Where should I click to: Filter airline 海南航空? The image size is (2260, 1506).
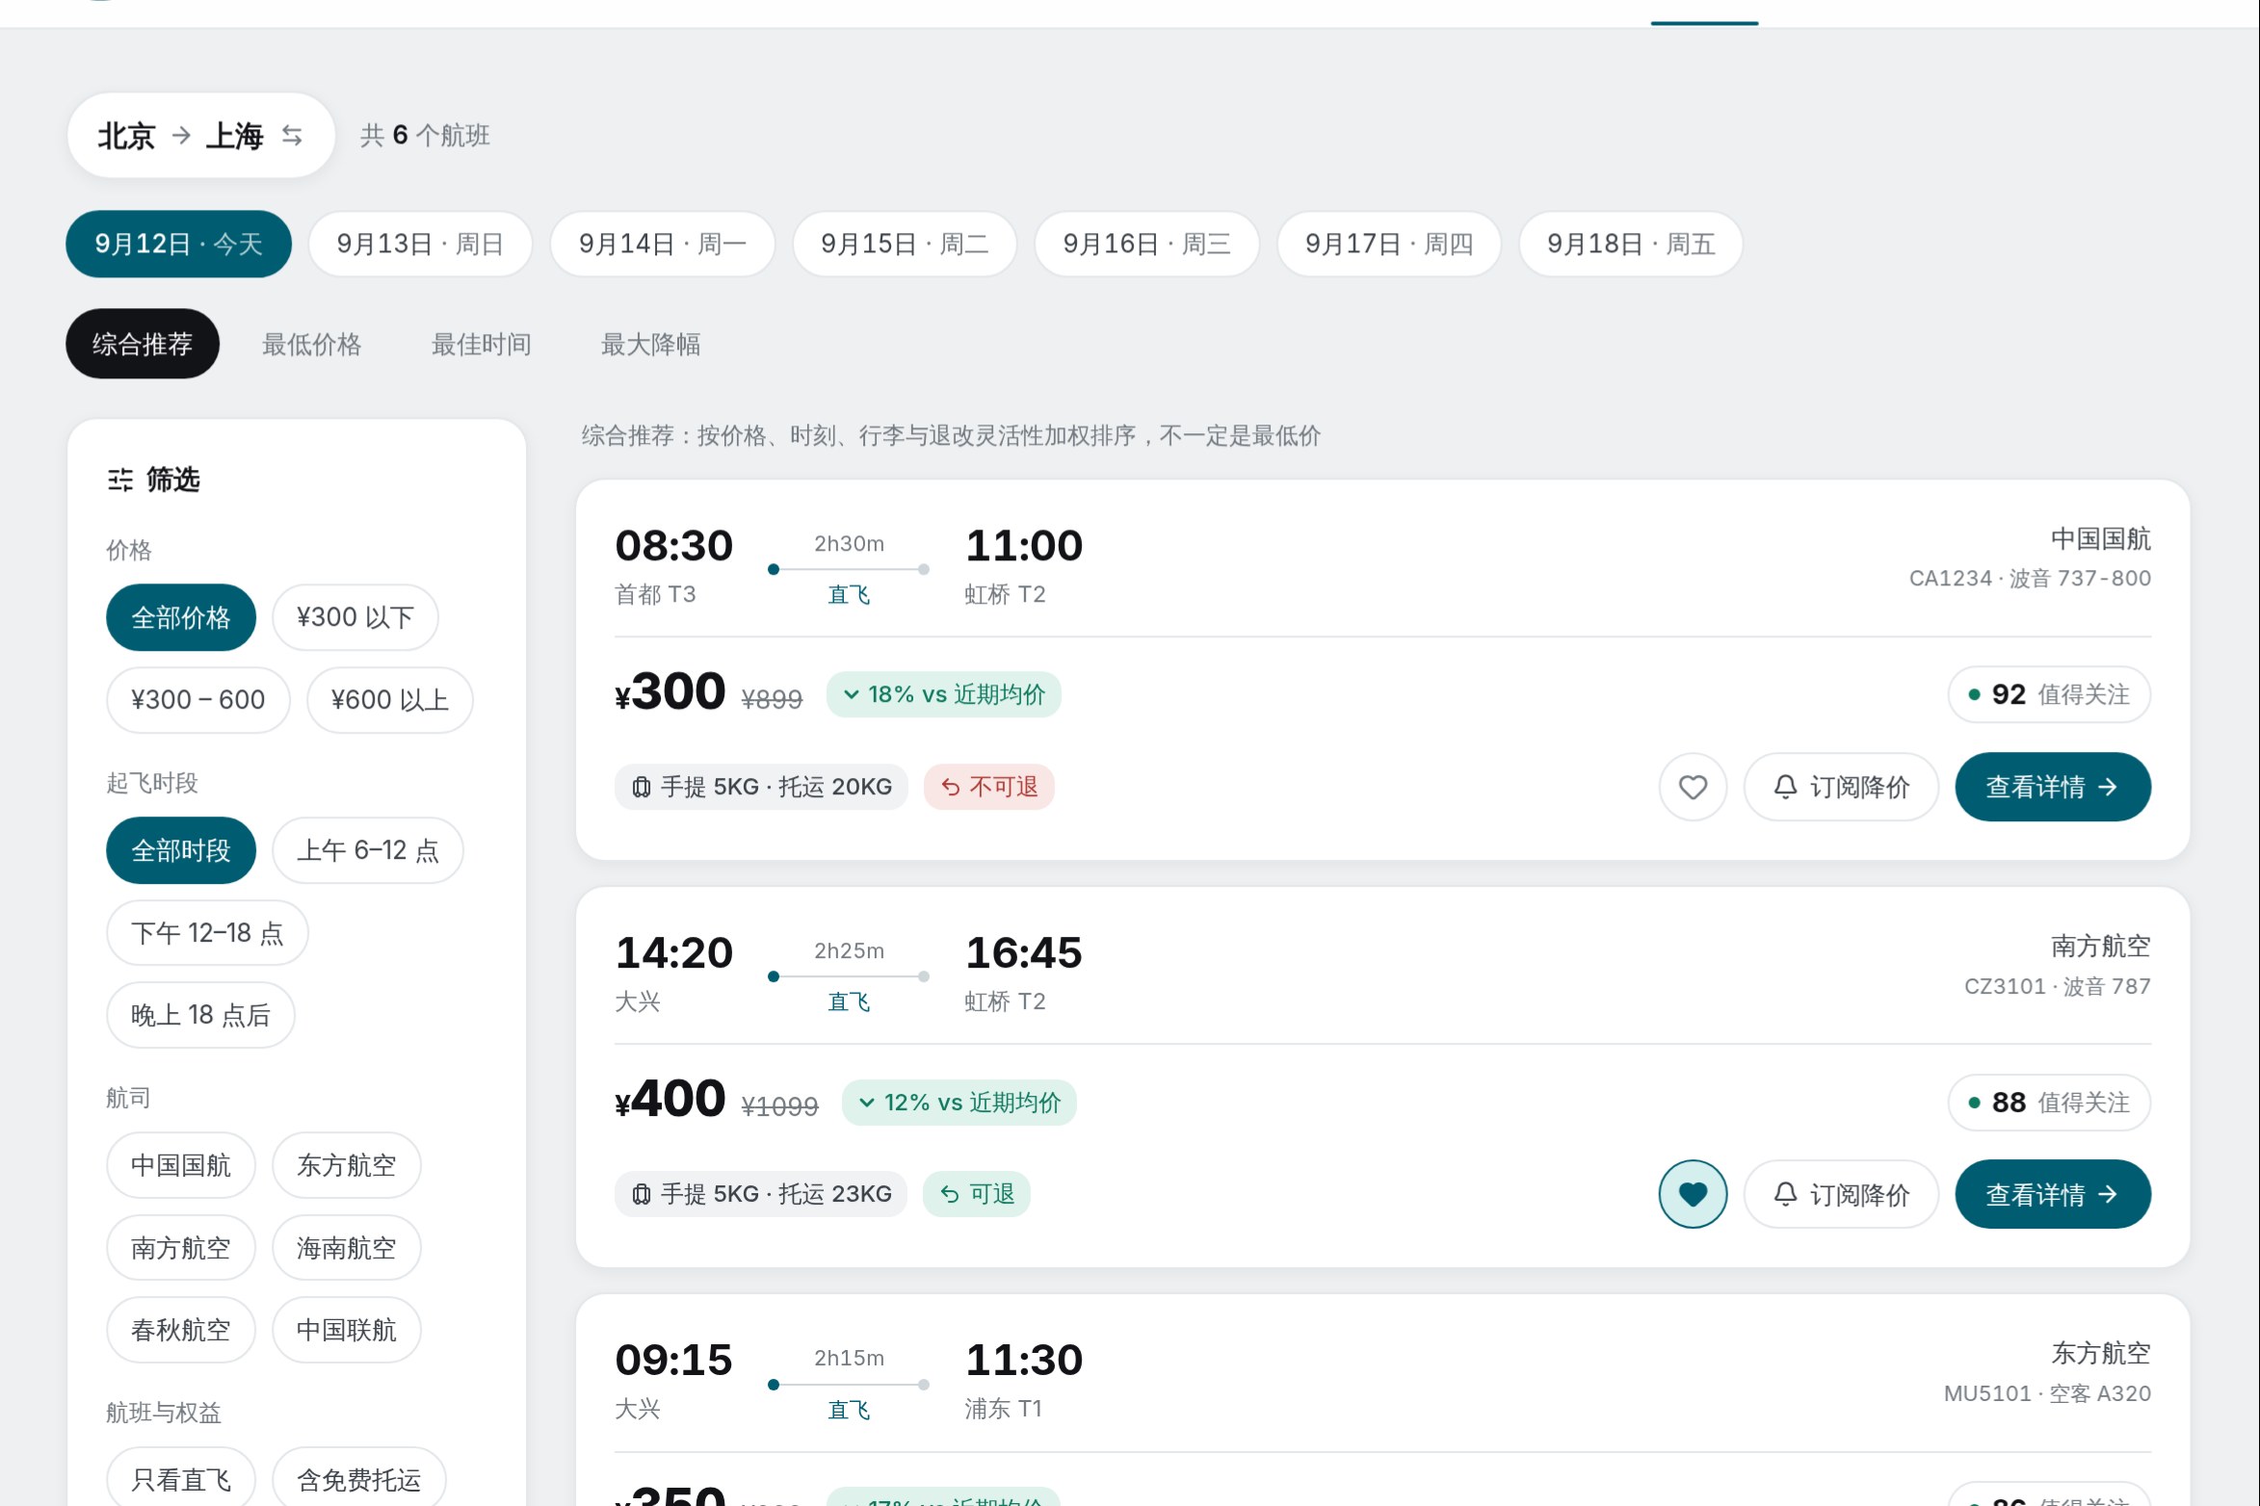347,1248
